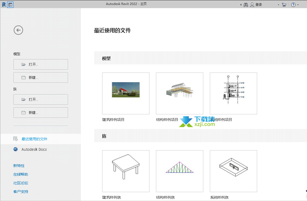The image size is (307, 201).
Task: Expand the help dropdown arrow
Action: [x=298, y=5]
